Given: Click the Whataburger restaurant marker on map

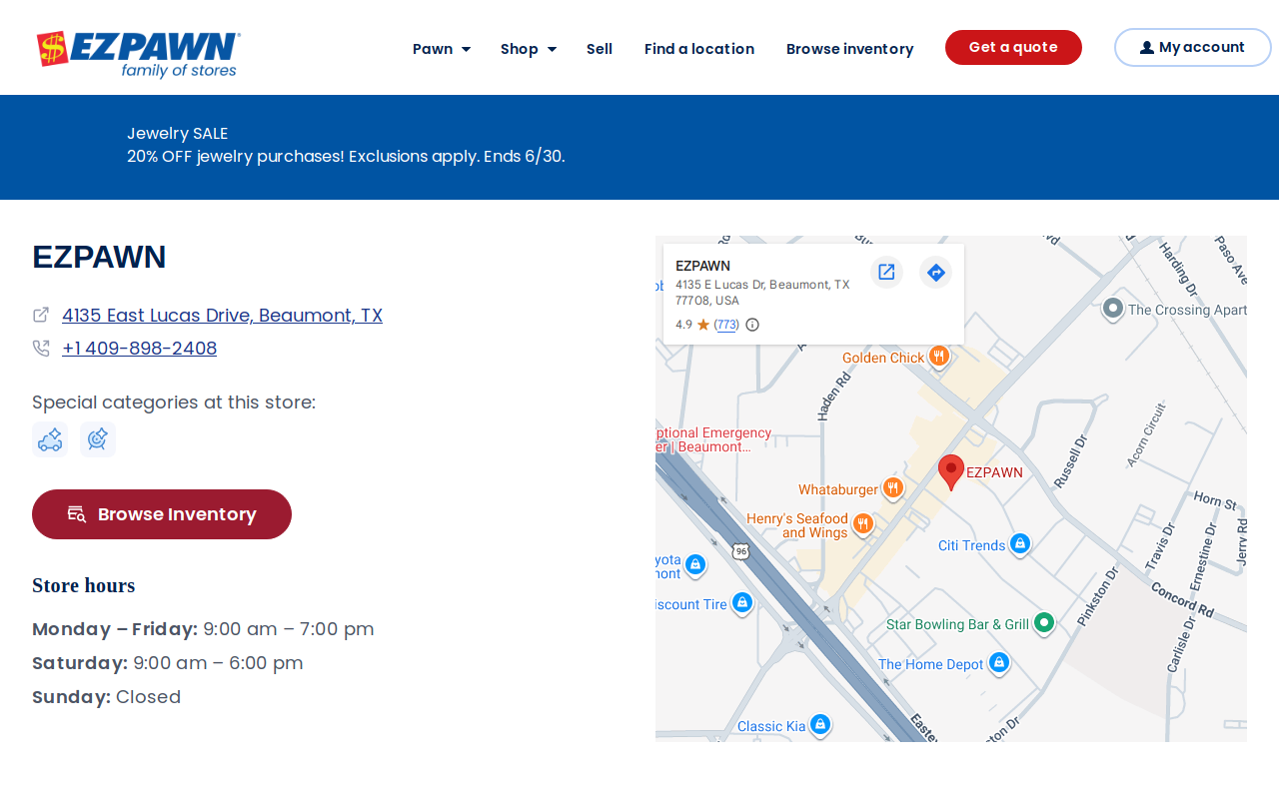Looking at the screenshot, I should click(x=893, y=488).
